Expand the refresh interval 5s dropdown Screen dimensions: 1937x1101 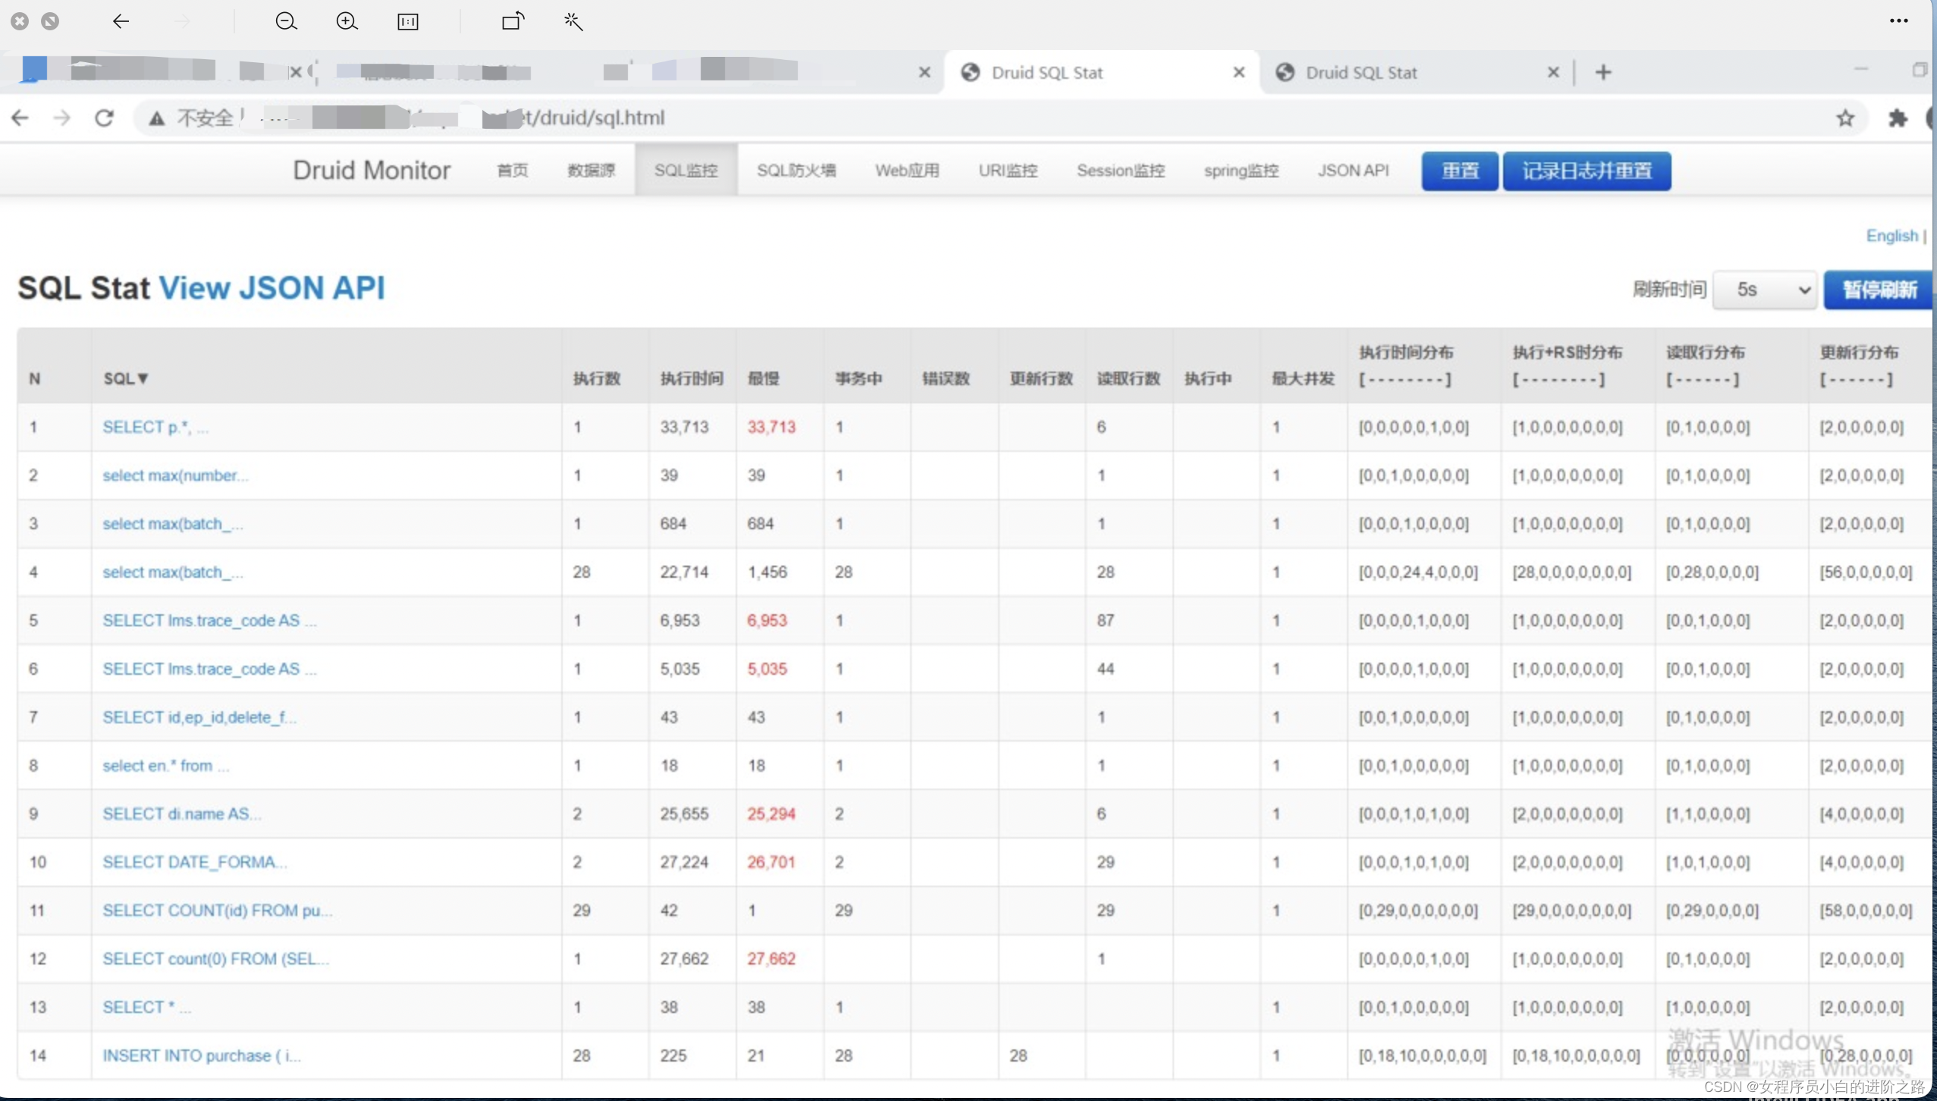tap(1764, 290)
